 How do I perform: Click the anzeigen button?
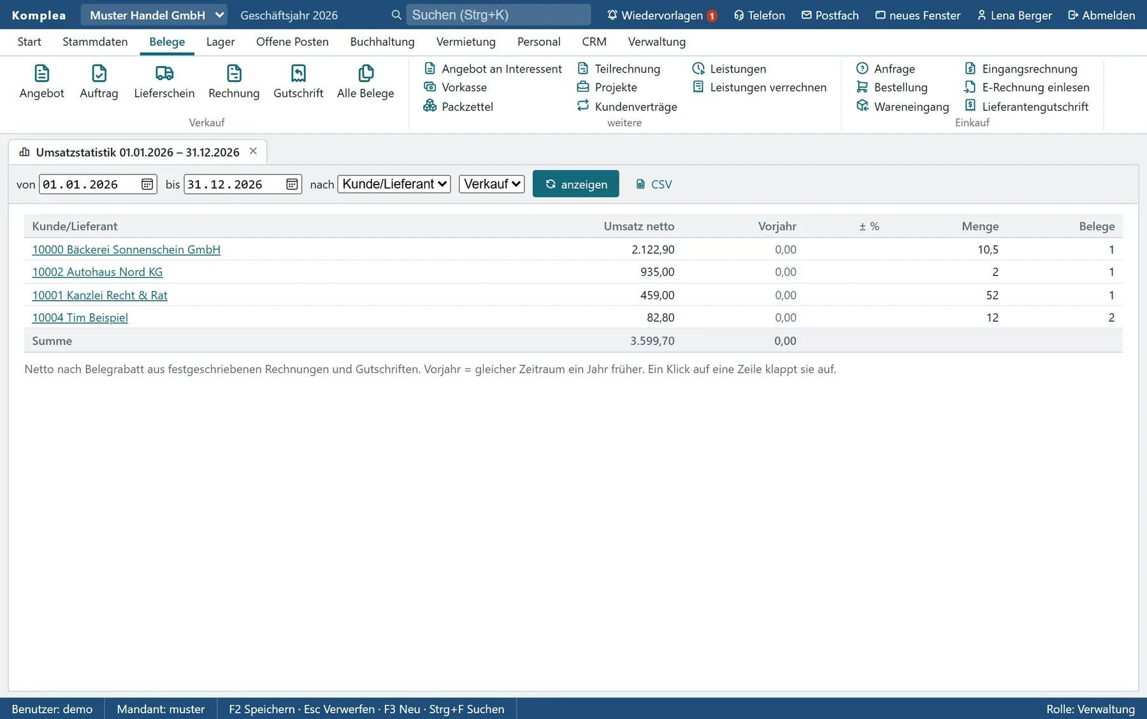[576, 184]
